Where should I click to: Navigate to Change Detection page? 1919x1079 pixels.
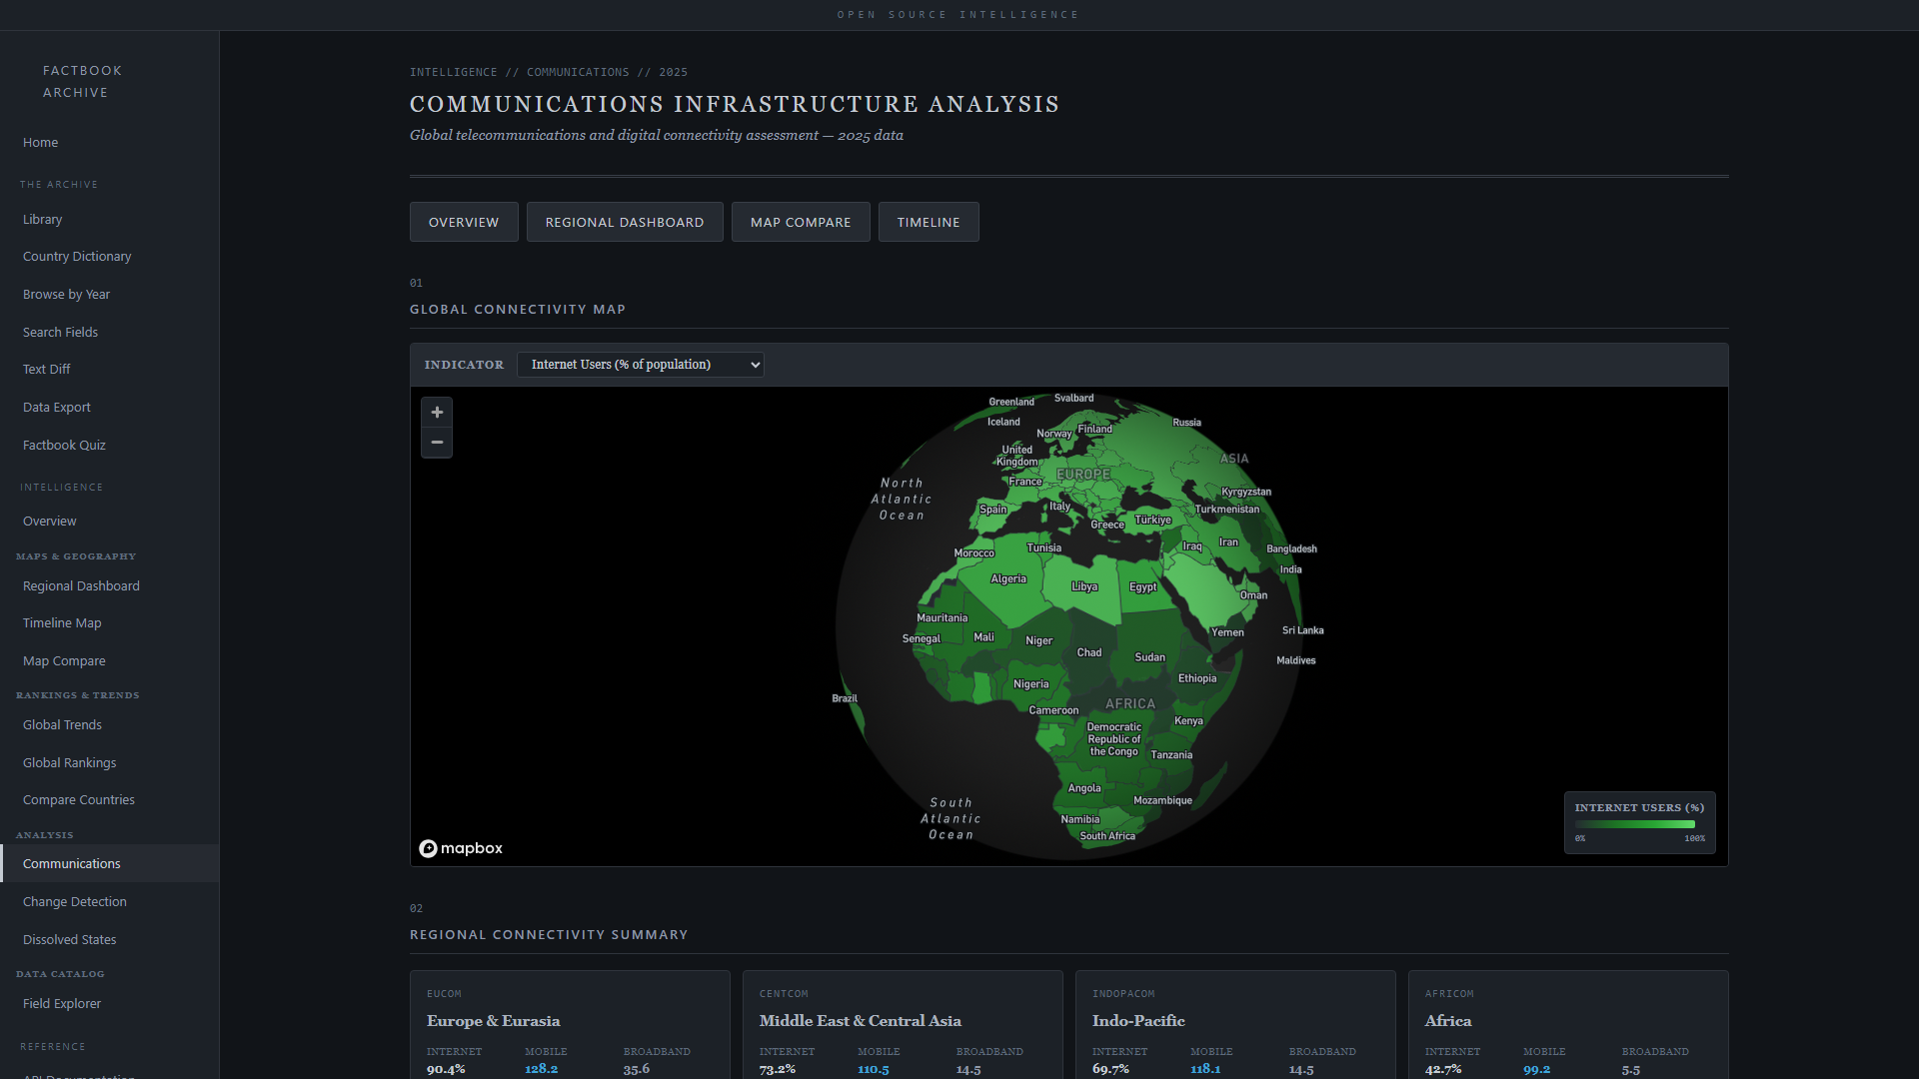75,902
